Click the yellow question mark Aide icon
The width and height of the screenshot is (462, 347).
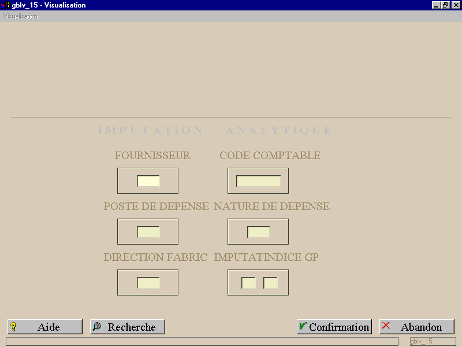click(x=13, y=327)
